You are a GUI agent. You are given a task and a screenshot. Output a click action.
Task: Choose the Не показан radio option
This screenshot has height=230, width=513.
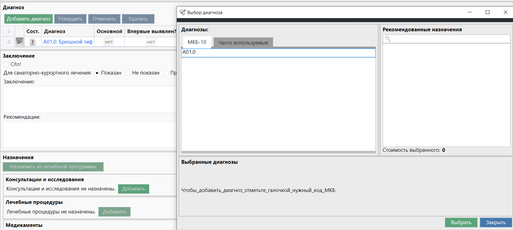pyautogui.click(x=128, y=73)
